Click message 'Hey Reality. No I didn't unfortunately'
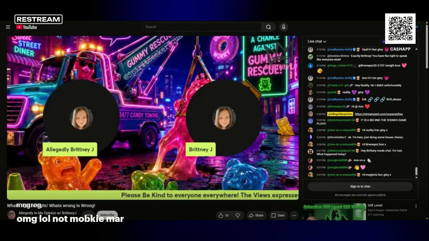The width and height of the screenshot is (429, 241). pos(378,85)
